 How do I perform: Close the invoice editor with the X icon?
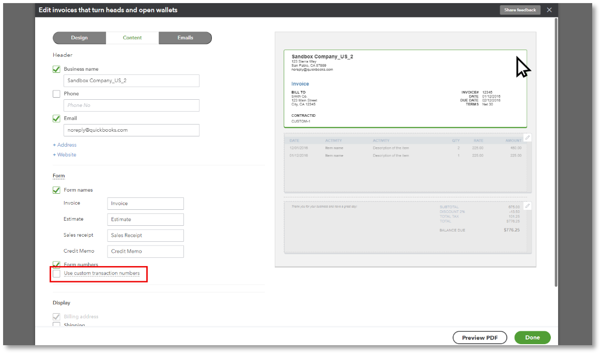[549, 10]
